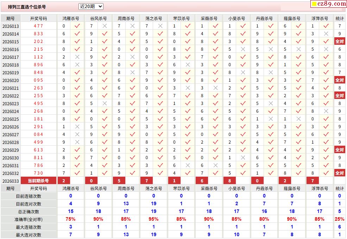Click the 排列三直选个位杀号 page title
Screen dimensions: 347x239
27,7
